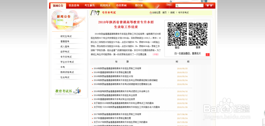Open 考试成绩查询及志愿填报公告 article

[122, 84]
